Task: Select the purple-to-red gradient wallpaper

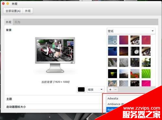Action: coord(124,40)
